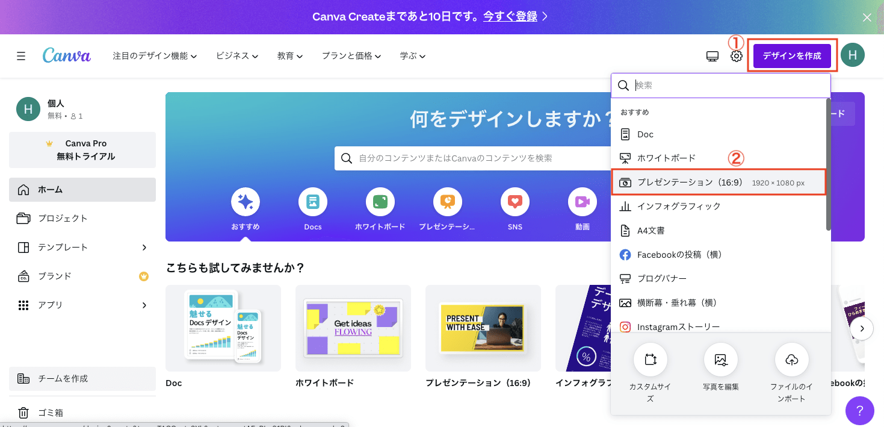
Task: Click the ブランド crown badge
Action: [x=144, y=276]
